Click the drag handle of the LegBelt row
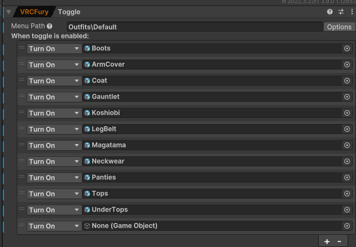Viewport: 356px width, 247px height. pos(22,128)
